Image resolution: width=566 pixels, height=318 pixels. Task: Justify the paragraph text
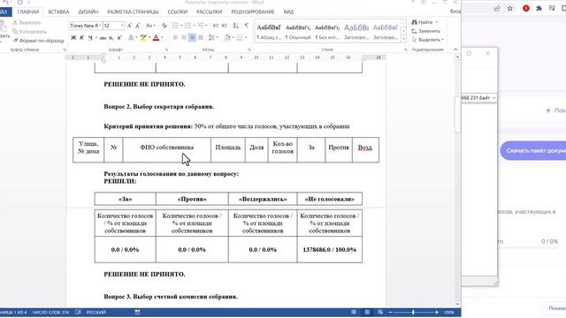[201, 37]
